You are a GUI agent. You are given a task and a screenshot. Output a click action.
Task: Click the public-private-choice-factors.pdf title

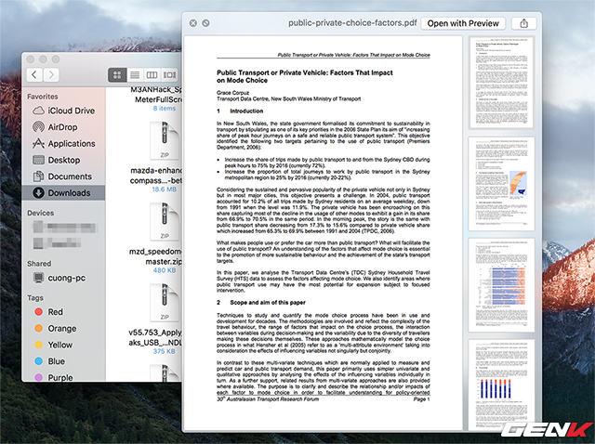(352, 23)
